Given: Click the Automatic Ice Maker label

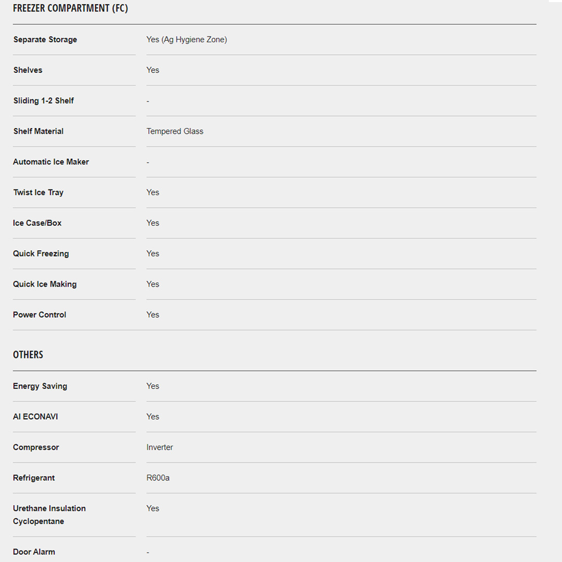Looking at the screenshot, I should click(51, 162).
